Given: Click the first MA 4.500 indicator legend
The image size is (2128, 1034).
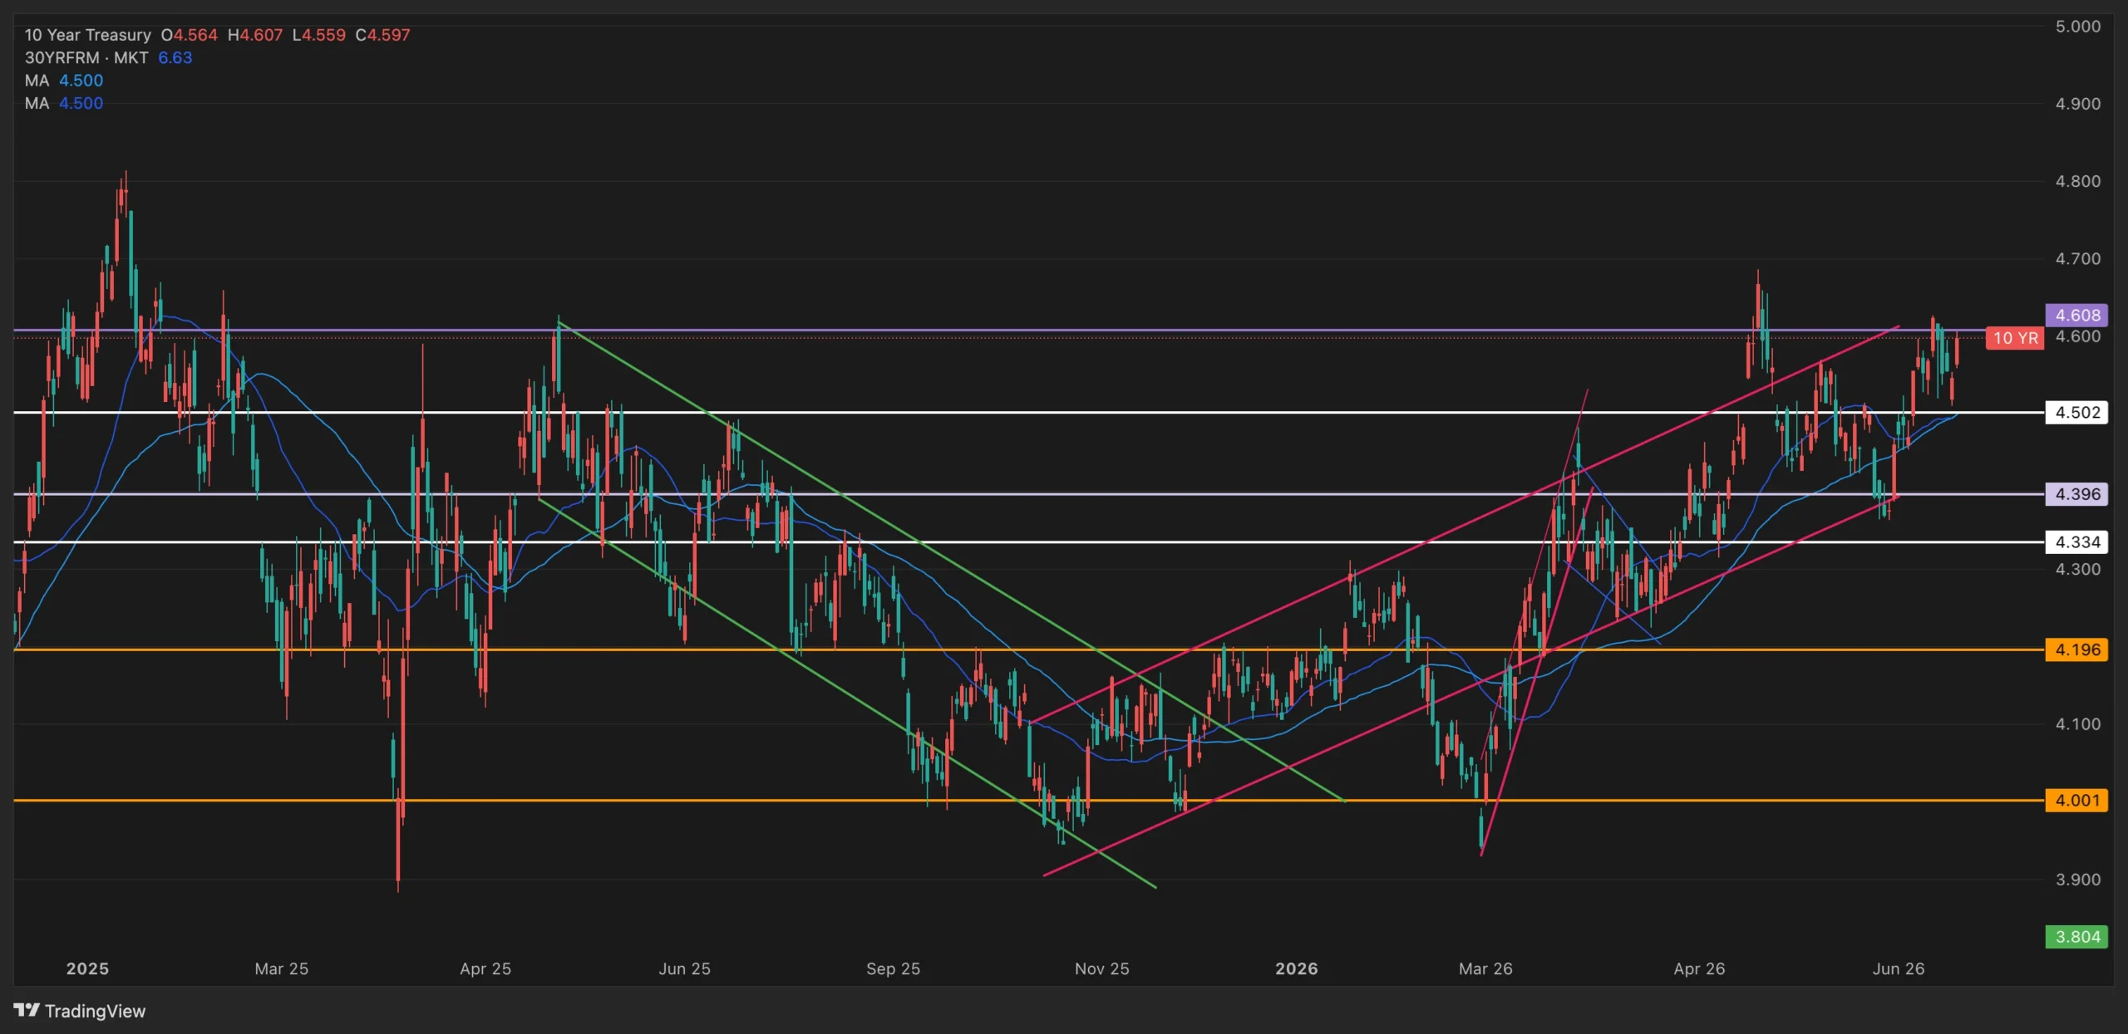Looking at the screenshot, I should click(64, 81).
